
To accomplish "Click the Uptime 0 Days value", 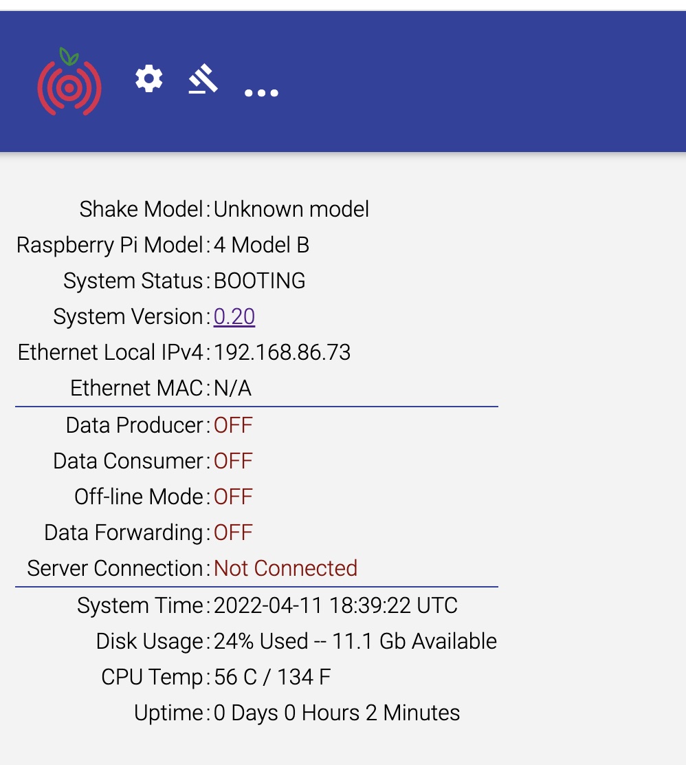I will [336, 713].
